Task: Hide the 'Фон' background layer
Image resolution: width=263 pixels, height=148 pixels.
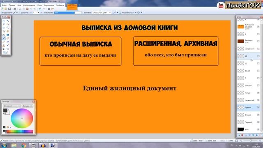Action: 258,129
